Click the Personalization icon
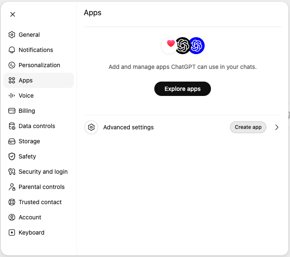Screen dimensions: 290x257 pos(12,65)
